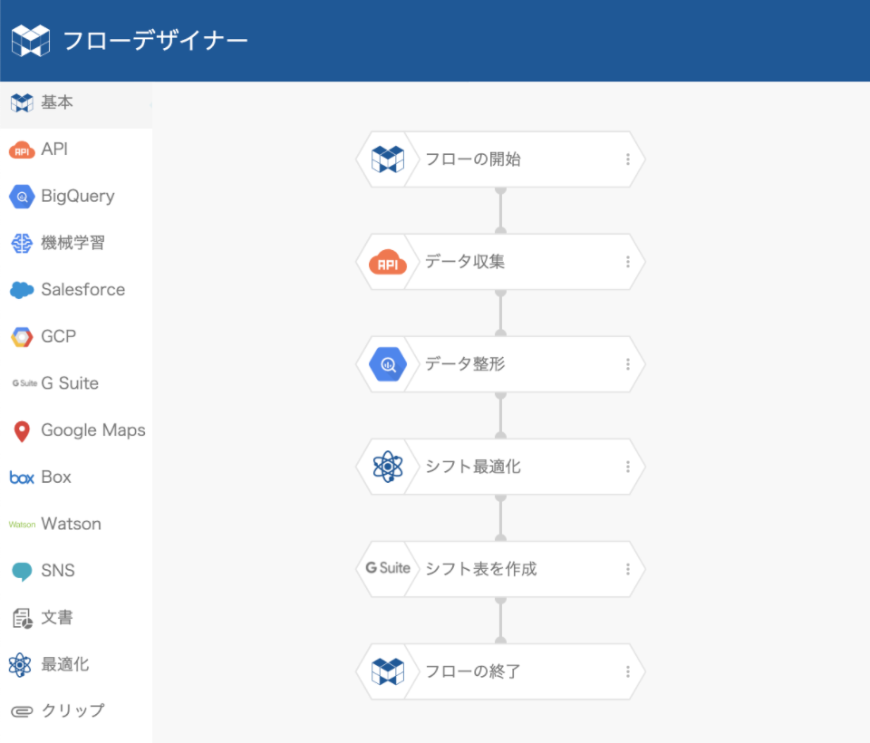Image resolution: width=870 pixels, height=743 pixels.
Task: Click the atom icon on シフト最適化 block
Action: click(x=388, y=467)
